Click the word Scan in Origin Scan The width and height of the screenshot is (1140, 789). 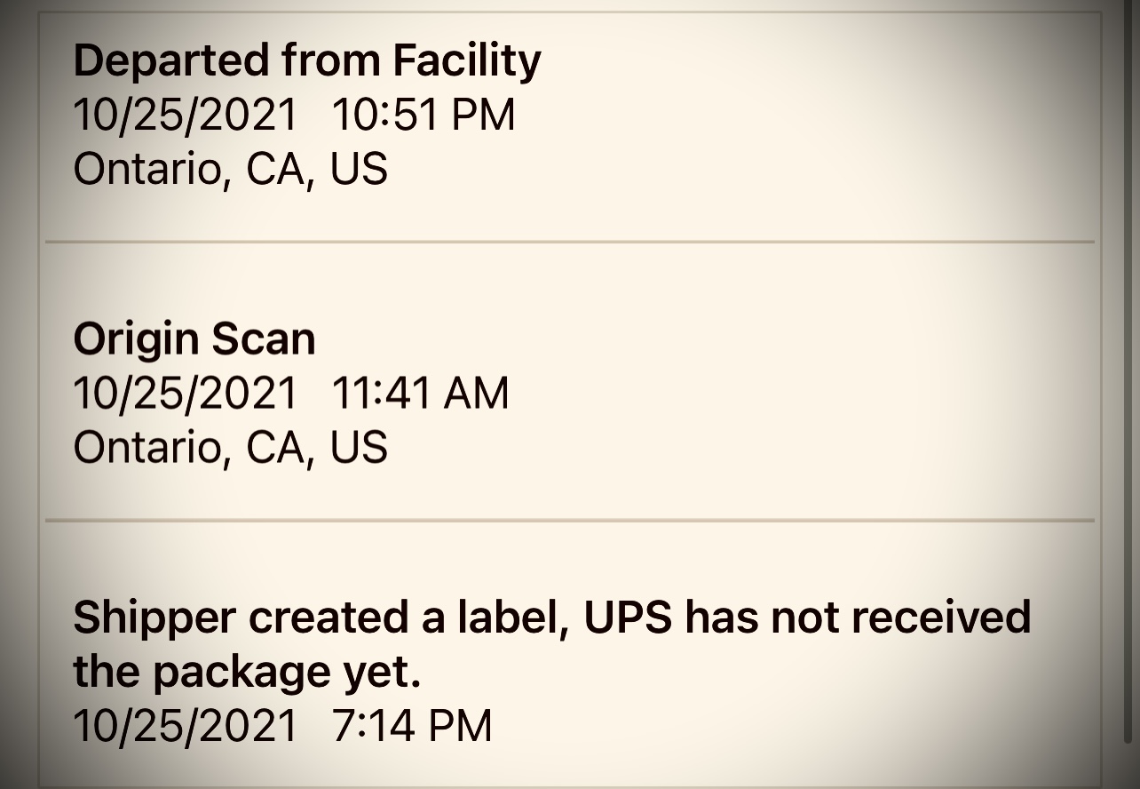(265, 339)
